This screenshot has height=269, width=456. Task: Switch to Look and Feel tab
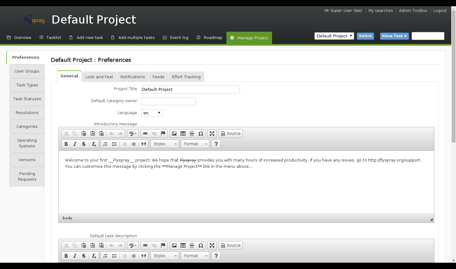[x=99, y=77]
